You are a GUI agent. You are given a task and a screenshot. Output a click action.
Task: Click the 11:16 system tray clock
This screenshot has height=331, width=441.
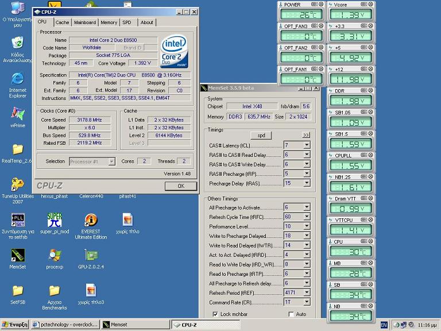[x=427, y=325]
